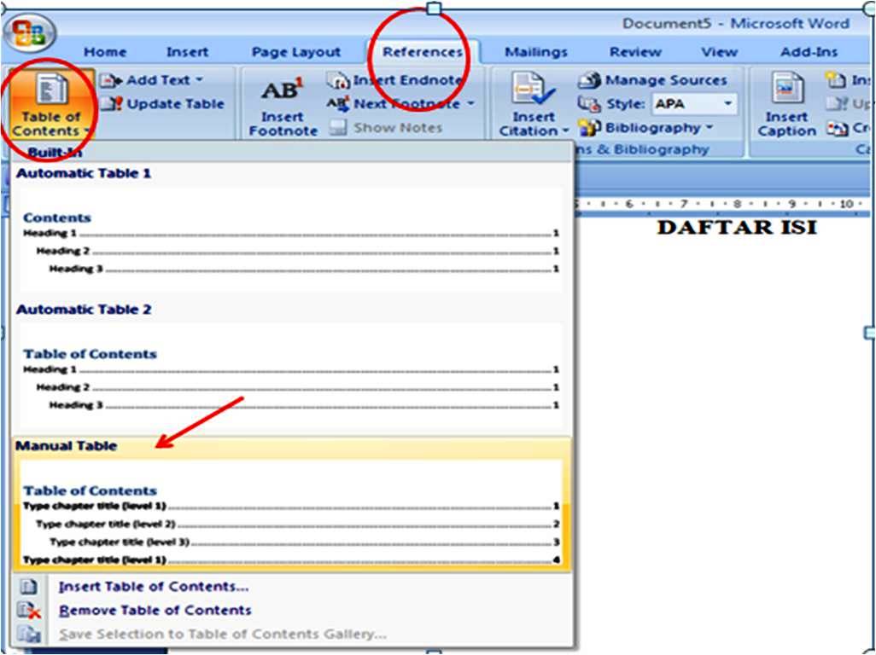Click the Remove Table of Contents icon

(x=28, y=611)
